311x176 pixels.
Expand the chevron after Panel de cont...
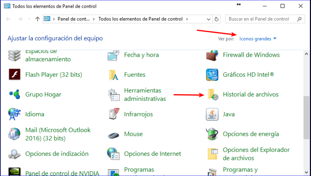[94, 19]
